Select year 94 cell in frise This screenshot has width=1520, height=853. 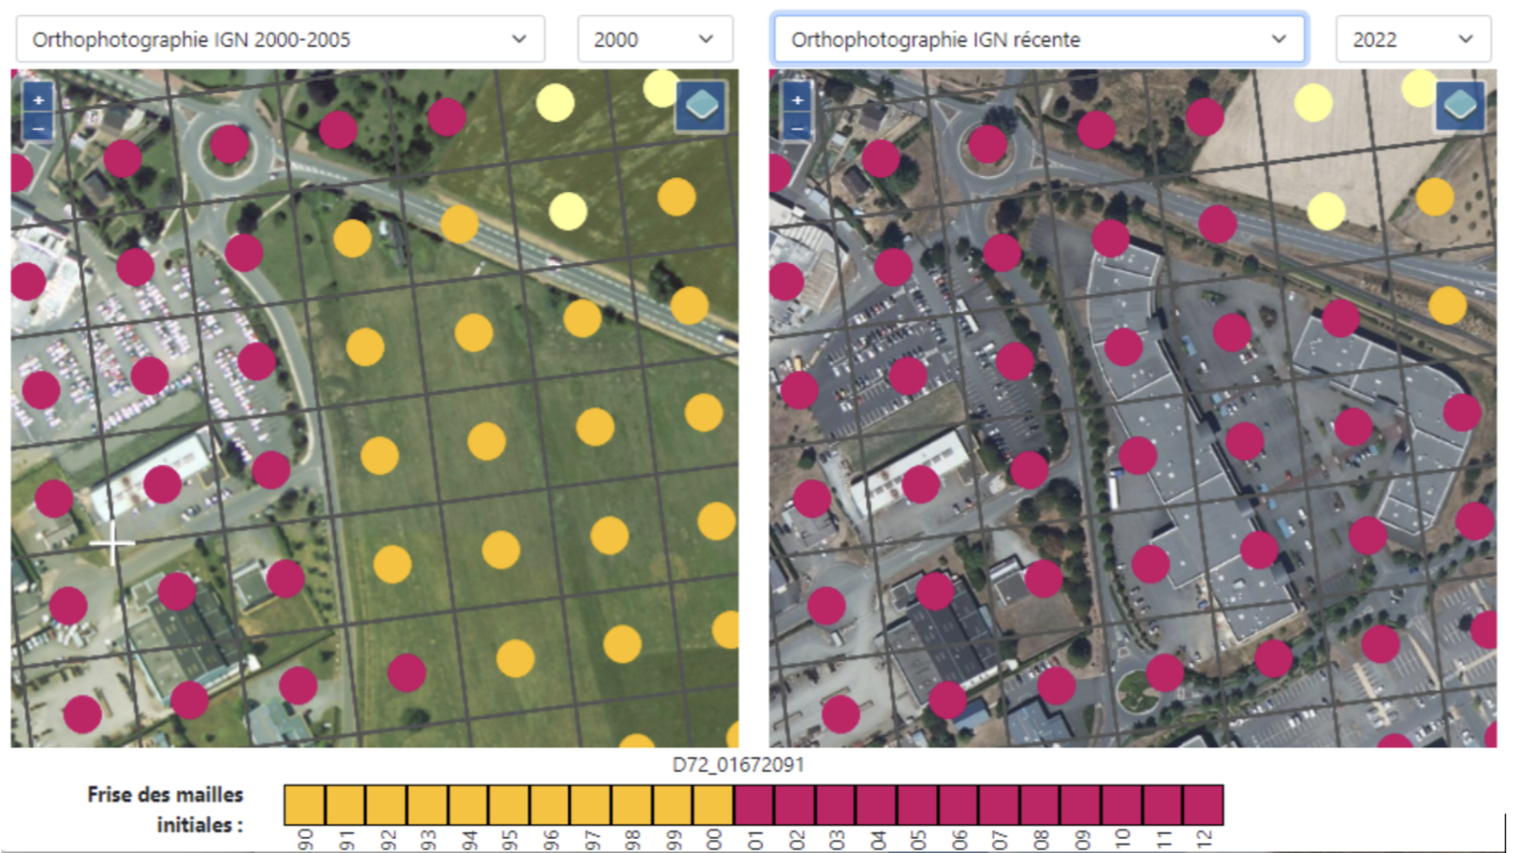coord(468,805)
